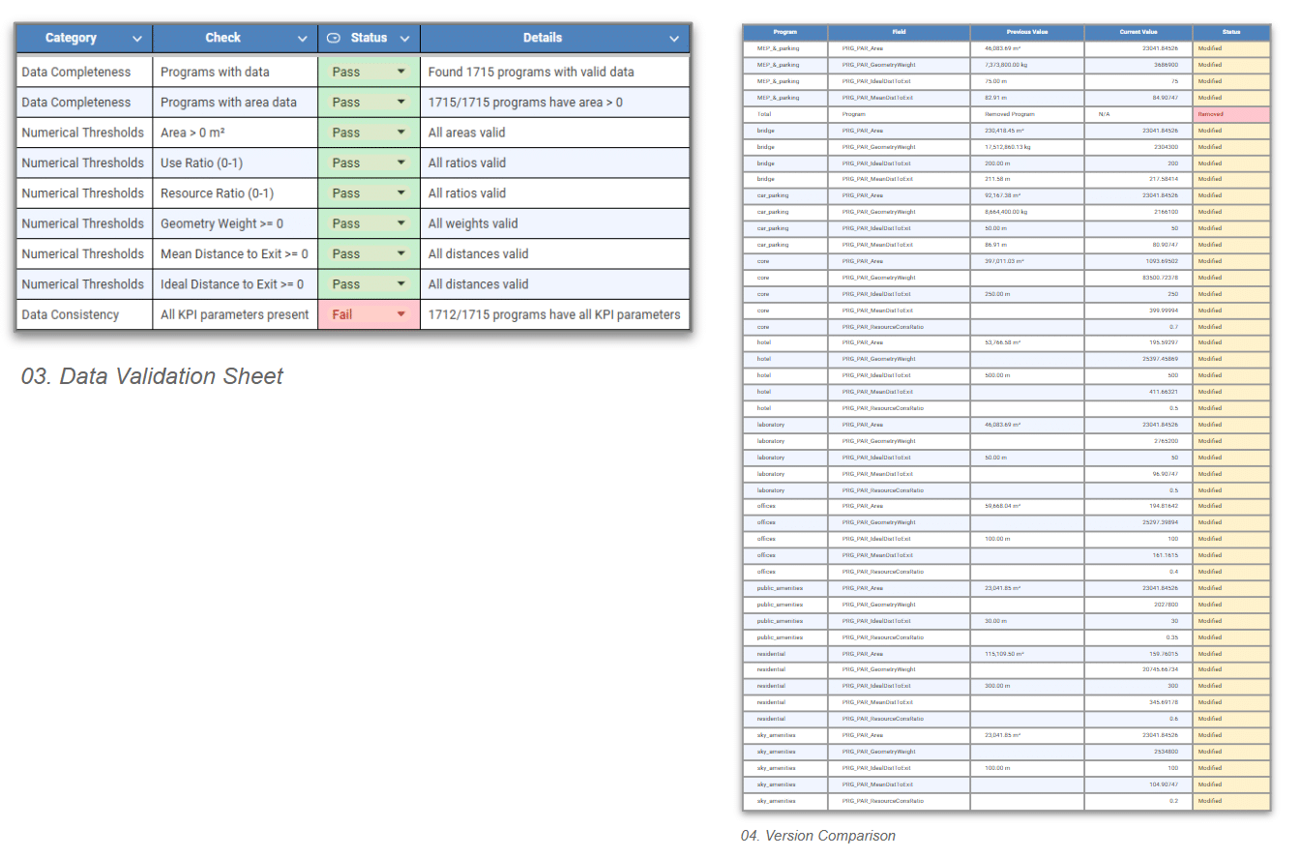Expand the Geometry Weight >= 0 status dropdown
Image resolution: width=1301 pixels, height=858 pixels.
(x=400, y=223)
